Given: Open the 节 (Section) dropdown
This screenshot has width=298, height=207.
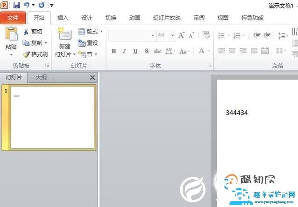Looking at the screenshot, I should pos(88,54).
